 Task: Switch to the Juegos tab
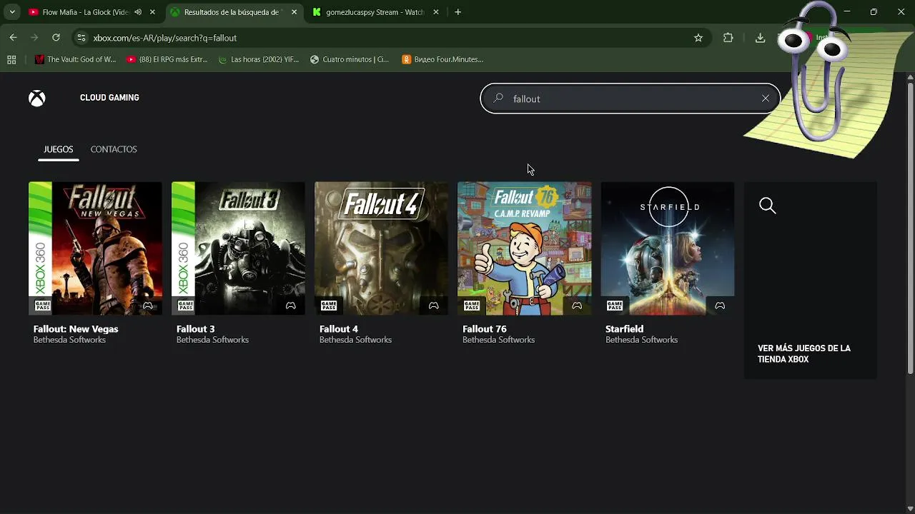[x=59, y=149]
